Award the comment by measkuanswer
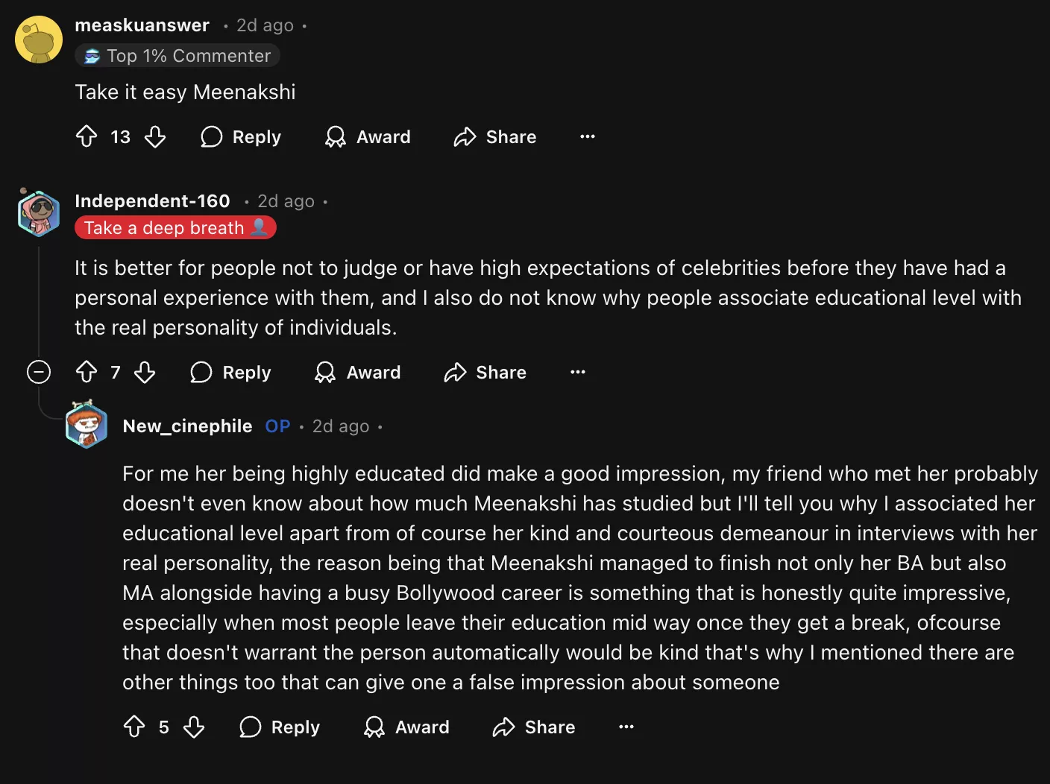The image size is (1050, 784). tap(368, 136)
